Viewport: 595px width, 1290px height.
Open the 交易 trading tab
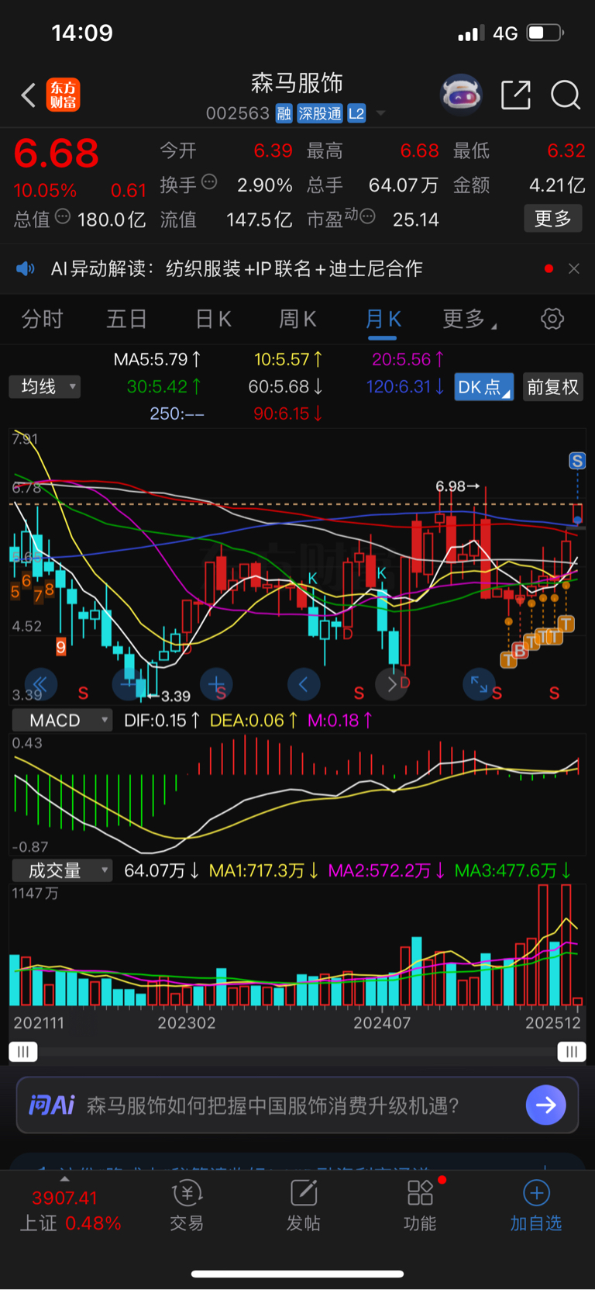coord(187,1206)
